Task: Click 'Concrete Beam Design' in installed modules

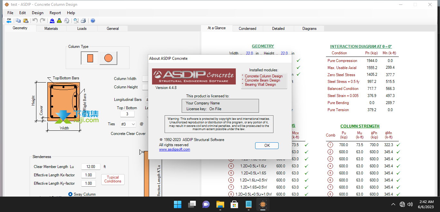Action: click(263, 80)
